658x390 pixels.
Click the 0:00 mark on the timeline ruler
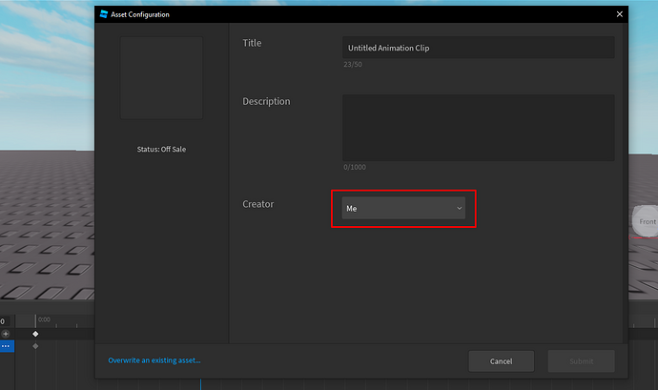point(44,320)
